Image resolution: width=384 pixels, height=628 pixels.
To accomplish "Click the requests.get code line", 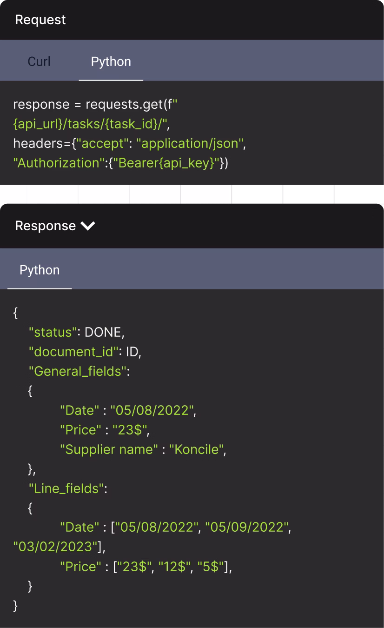I will [95, 105].
